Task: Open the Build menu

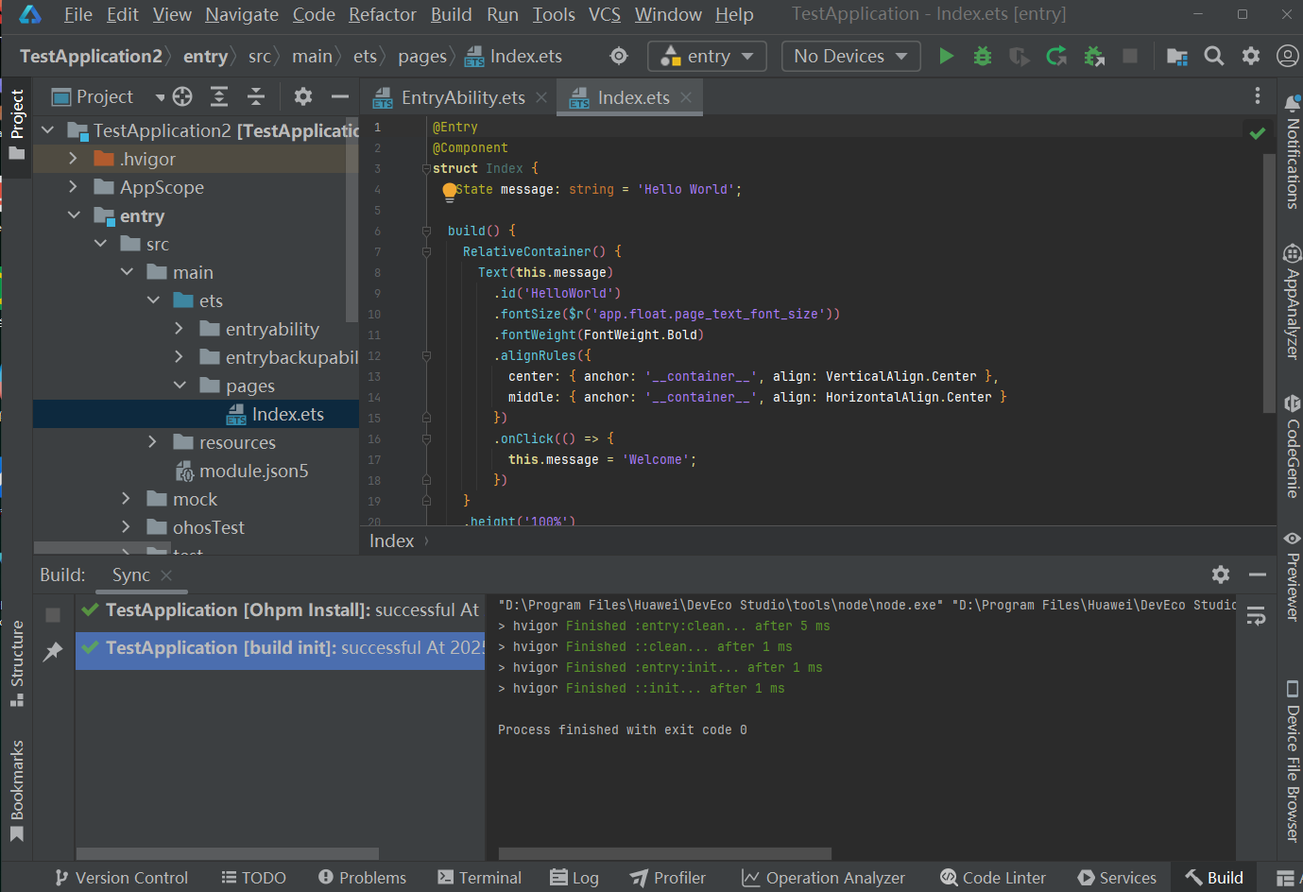Action: pyautogui.click(x=451, y=14)
